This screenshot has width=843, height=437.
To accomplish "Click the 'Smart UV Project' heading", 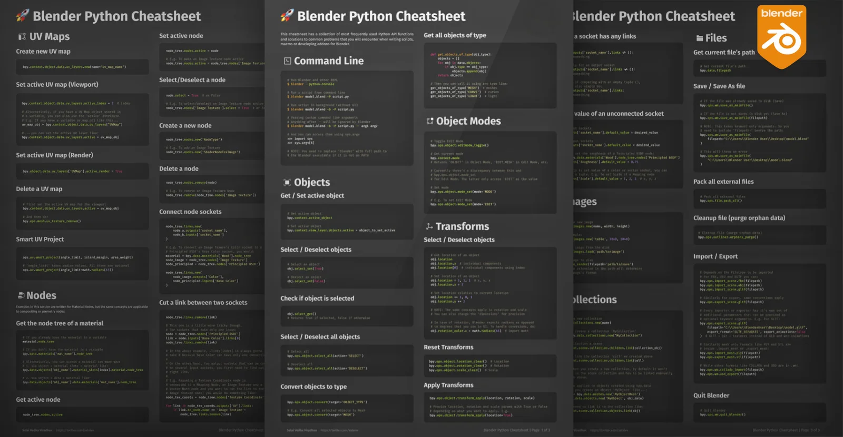I will coord(40,239).
